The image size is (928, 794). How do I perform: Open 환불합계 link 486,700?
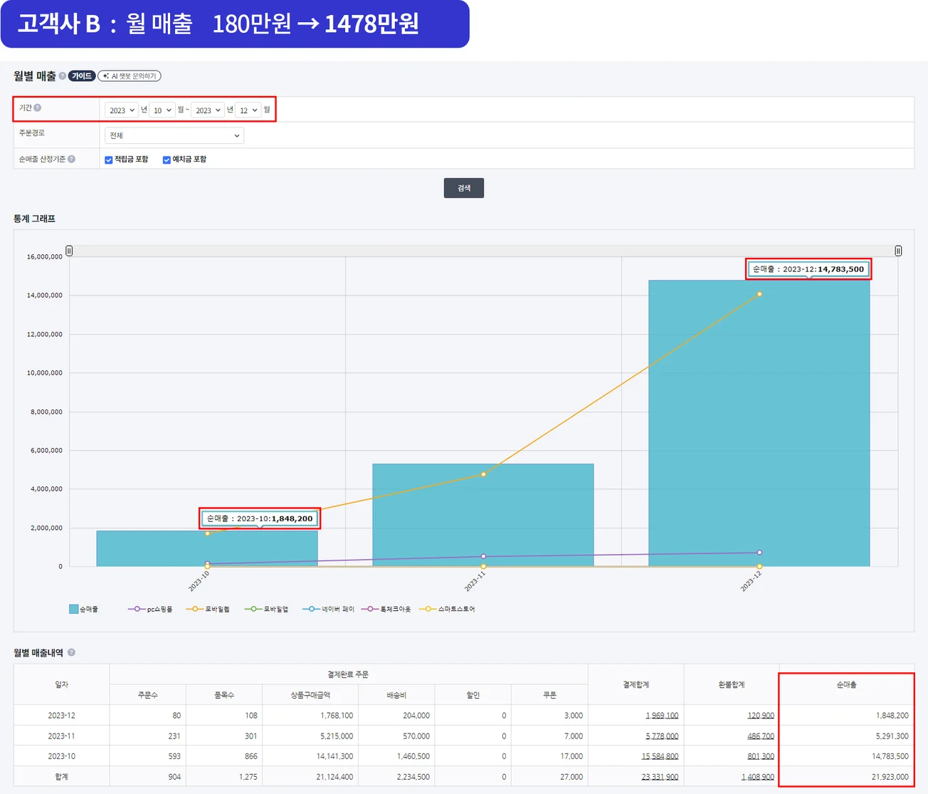tap(761, 736)
